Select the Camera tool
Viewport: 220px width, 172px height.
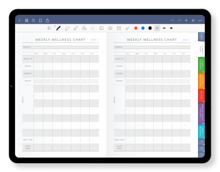tap(110, 28)
